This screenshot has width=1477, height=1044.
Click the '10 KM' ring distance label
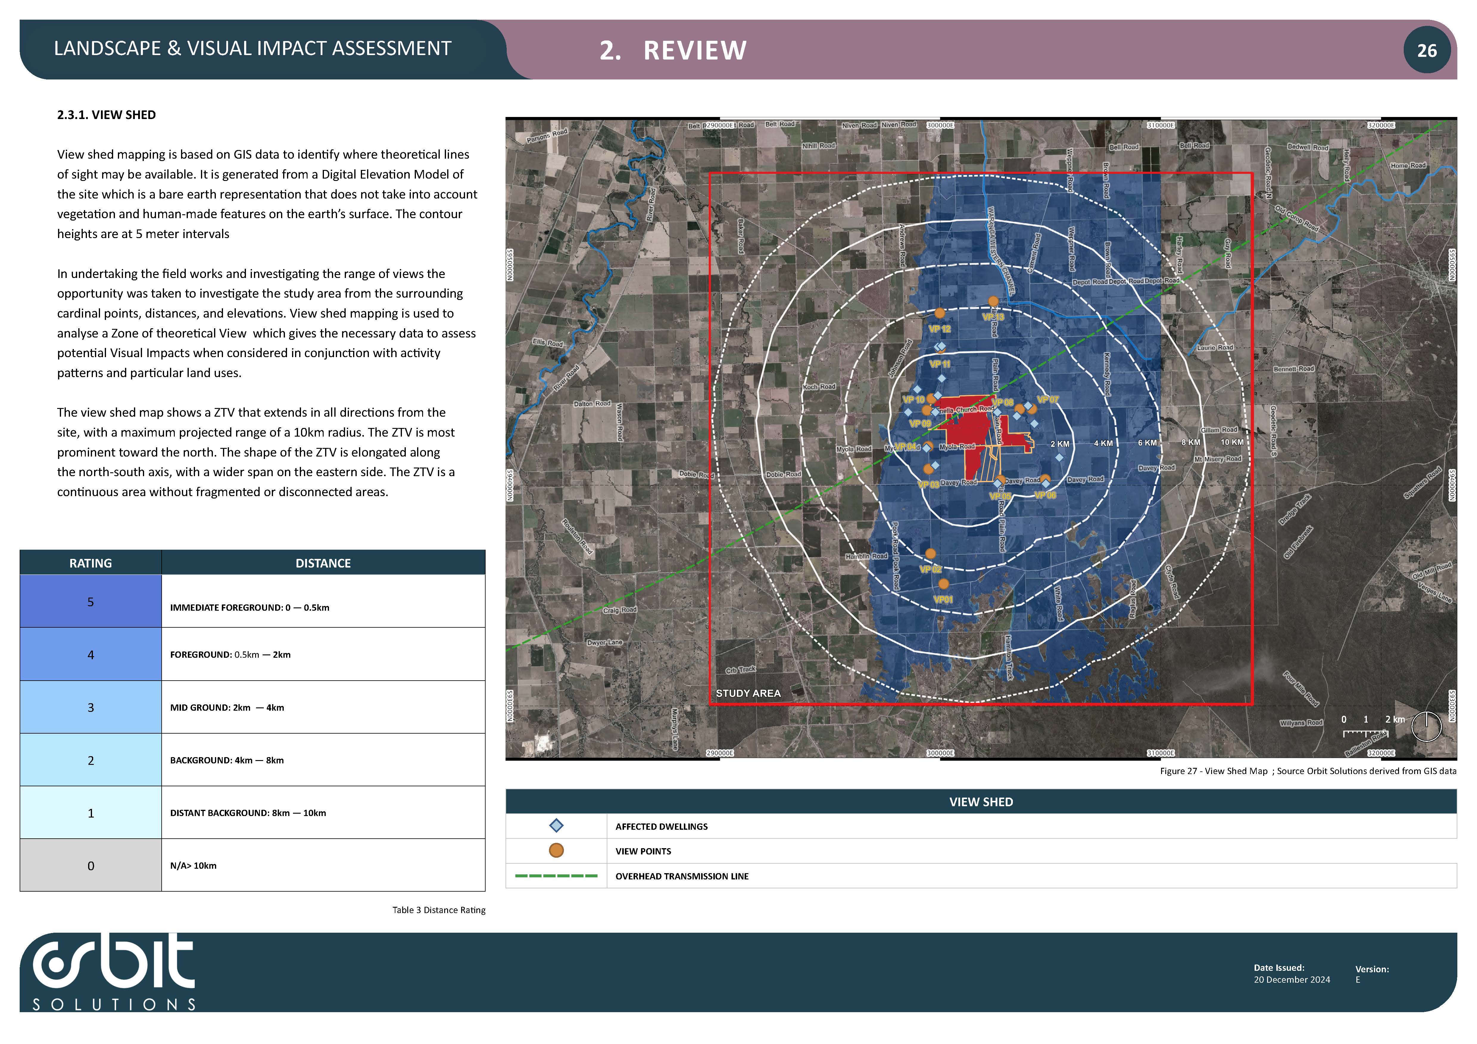coord(1232,442)
